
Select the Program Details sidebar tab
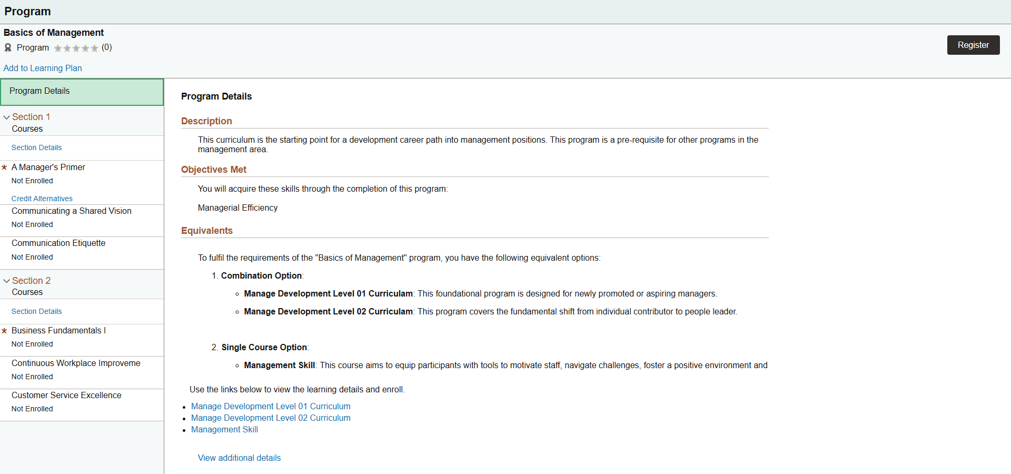82,92
